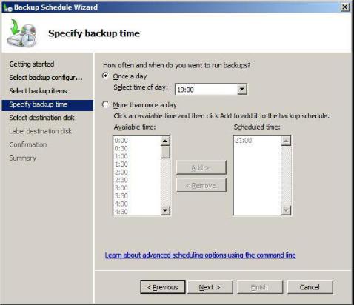Open Select backup items step
Image resolution: width=354 pixels, height=305 pixels.
[38, 91]
